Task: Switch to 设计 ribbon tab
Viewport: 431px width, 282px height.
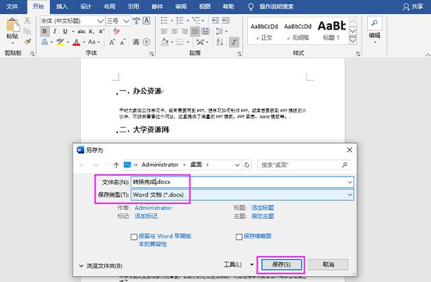Action: click(86, 7)
